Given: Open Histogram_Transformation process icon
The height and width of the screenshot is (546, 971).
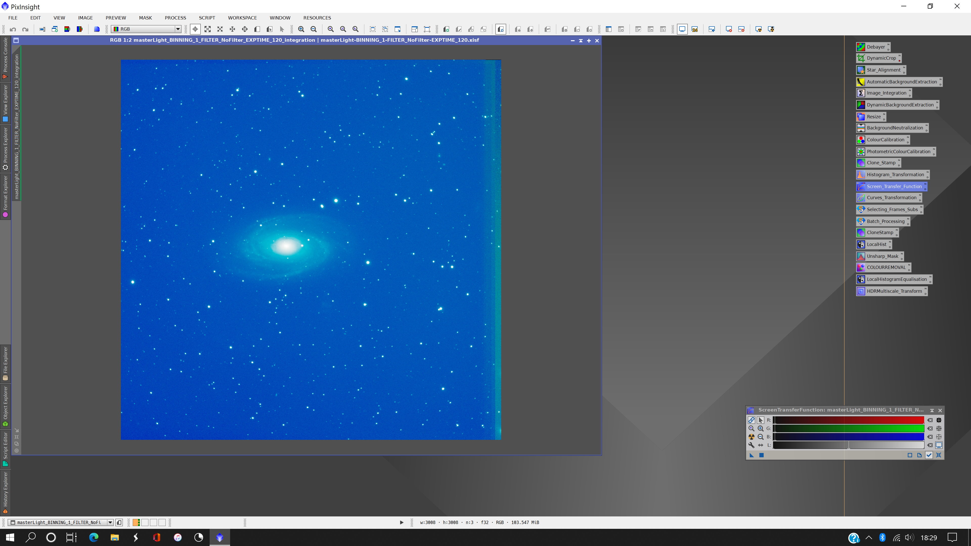Looking at the screenshot, I should click(893, 174).
